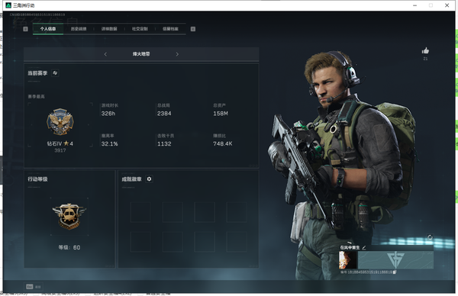Screen dimensions: 458x296
Task: Open the 烽火地带 mode selector label
Action: tap(141, 54)
